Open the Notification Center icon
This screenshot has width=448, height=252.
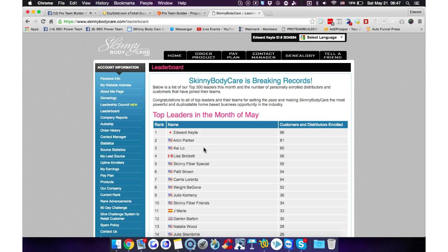point(416,3)
